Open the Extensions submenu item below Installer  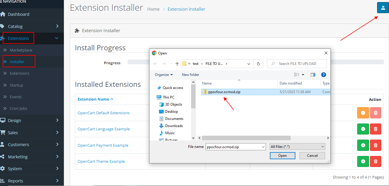click(19, 73)
